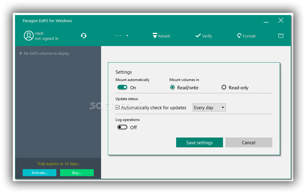This screenshot has width=306, height=194.
Task: Click the 'Settings' heading text
Action: tap(123, 72)
